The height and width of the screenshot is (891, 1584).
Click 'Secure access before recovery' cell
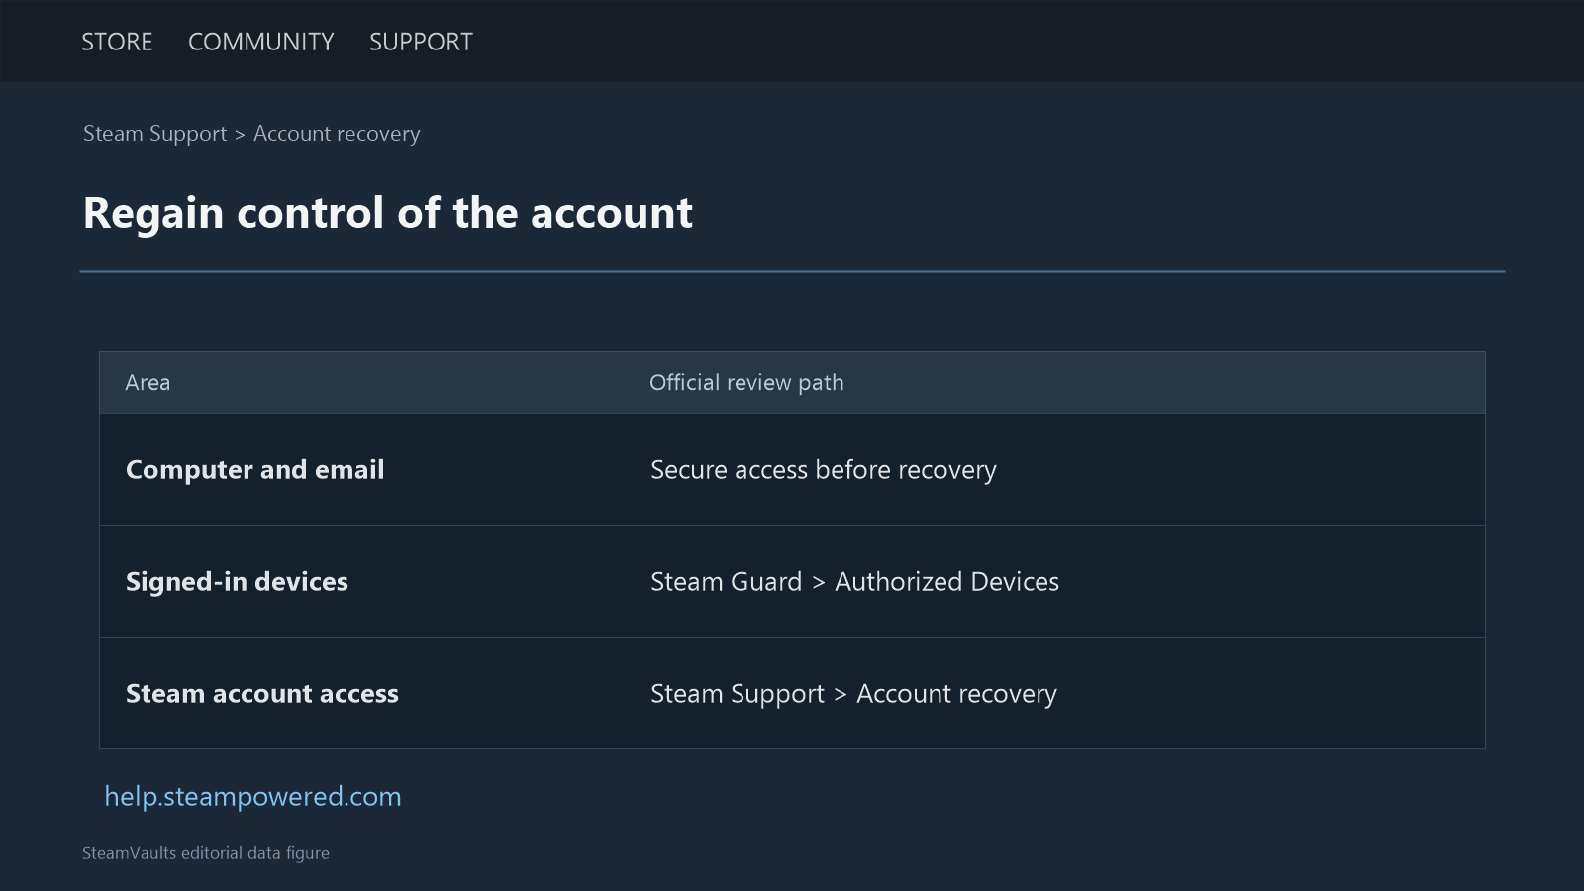tap(824, 470)
